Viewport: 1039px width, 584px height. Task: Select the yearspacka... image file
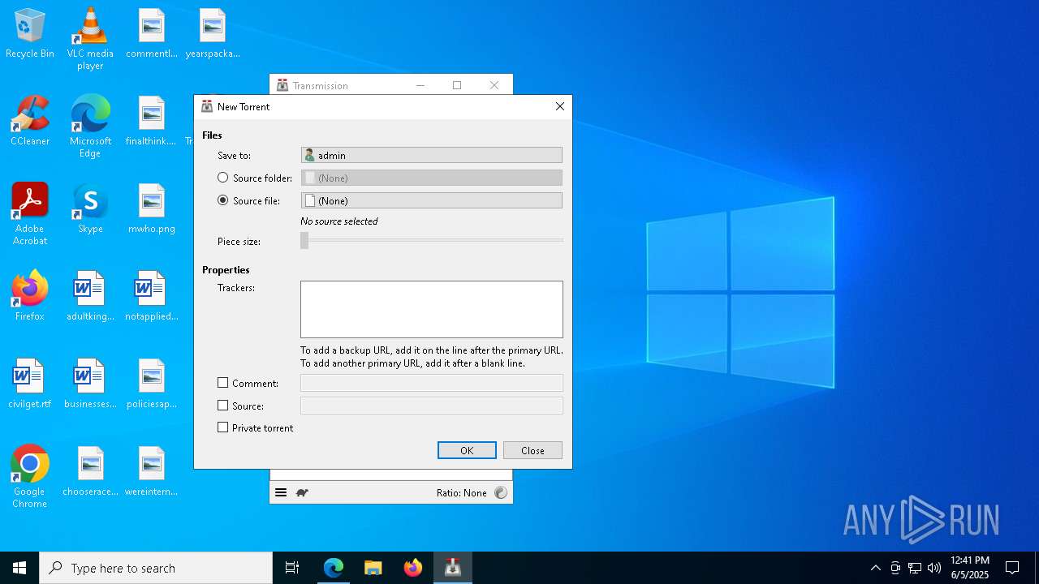click(213, 34)
